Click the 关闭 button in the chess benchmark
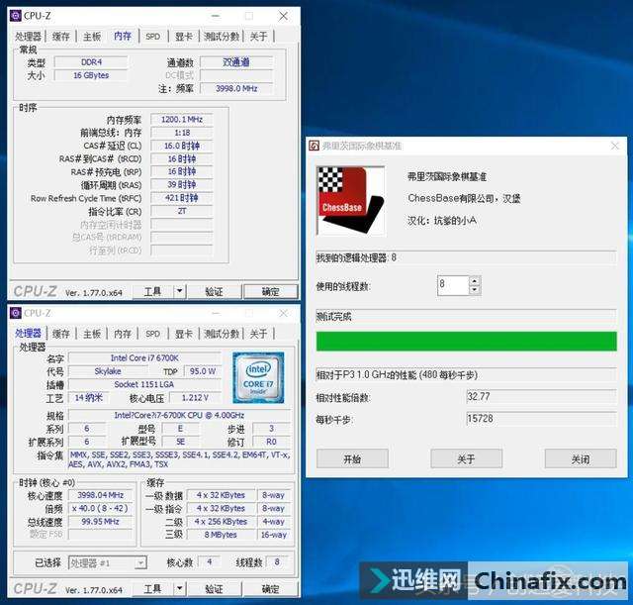The image size is (633, 605). point(581,458)
